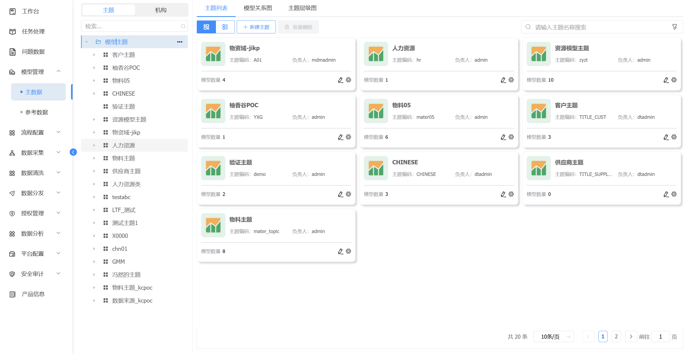Screen dimensions: 691x354
Task: Open the 主题层级图 tab
Action: (302, 8)
